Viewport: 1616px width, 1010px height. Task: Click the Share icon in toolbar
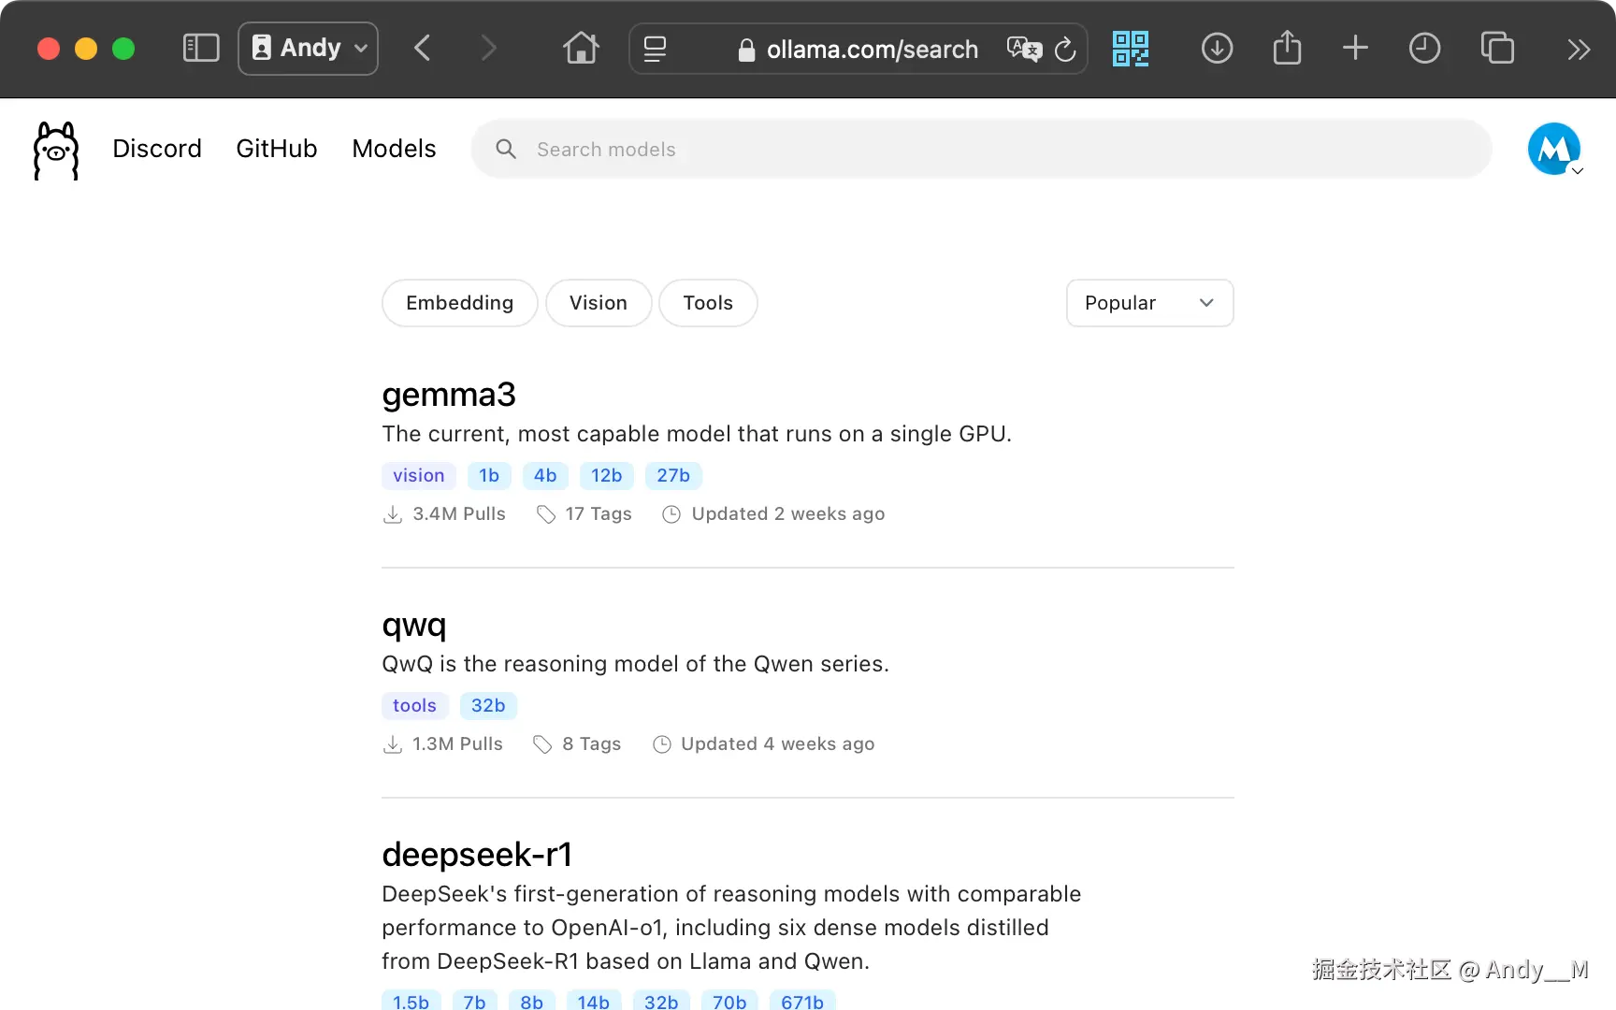(x=1287, y=49)
